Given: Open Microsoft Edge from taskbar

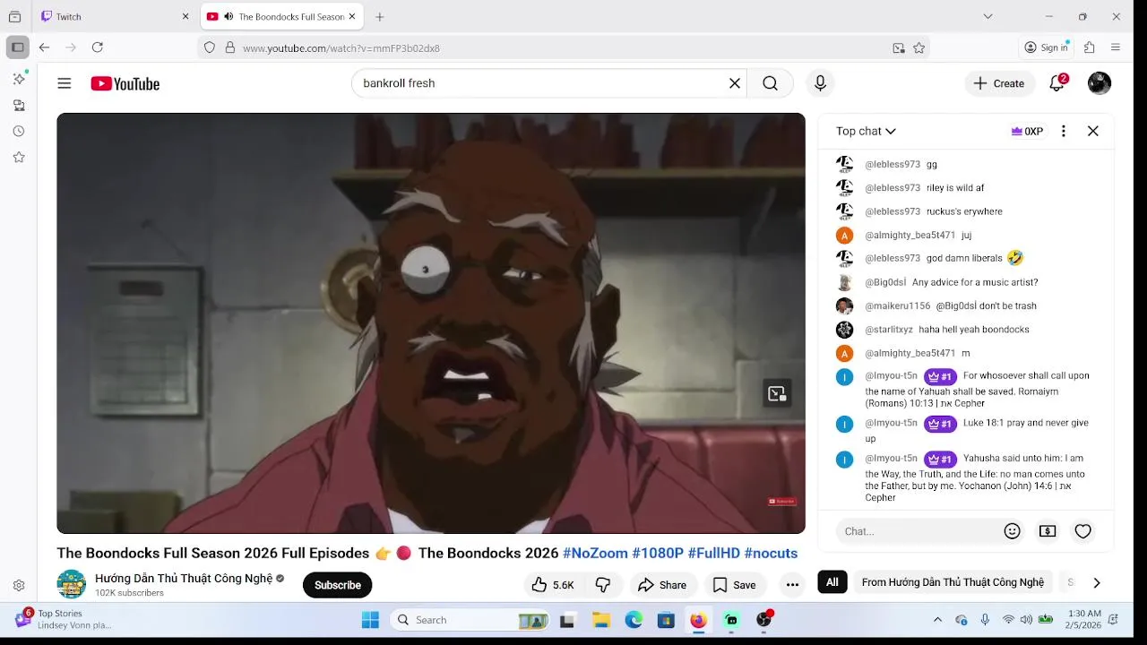Looking at the screenshot, I should click(634, 620).
